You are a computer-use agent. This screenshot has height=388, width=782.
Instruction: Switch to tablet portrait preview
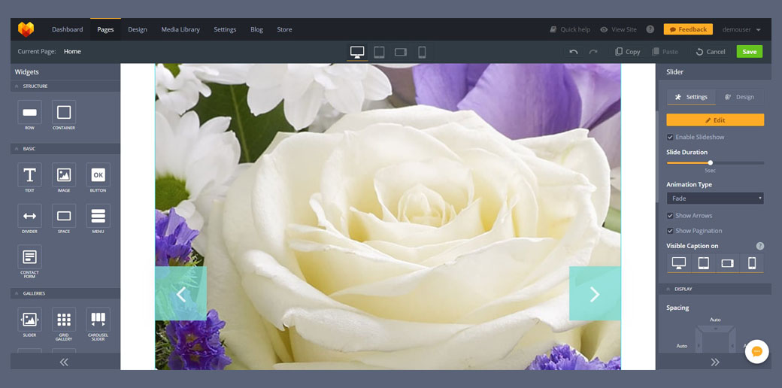click(x=379, y=52)
